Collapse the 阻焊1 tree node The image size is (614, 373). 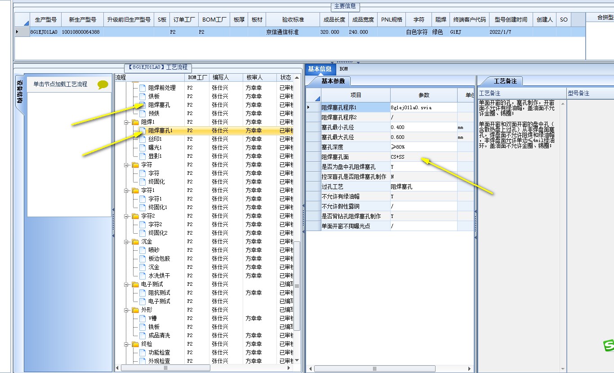coord(126,122)
